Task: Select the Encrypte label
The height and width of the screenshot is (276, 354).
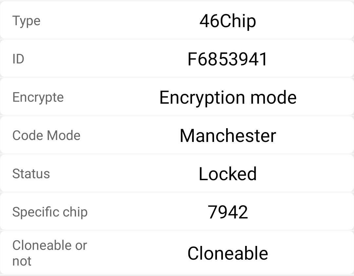Action: coord(38,98)
